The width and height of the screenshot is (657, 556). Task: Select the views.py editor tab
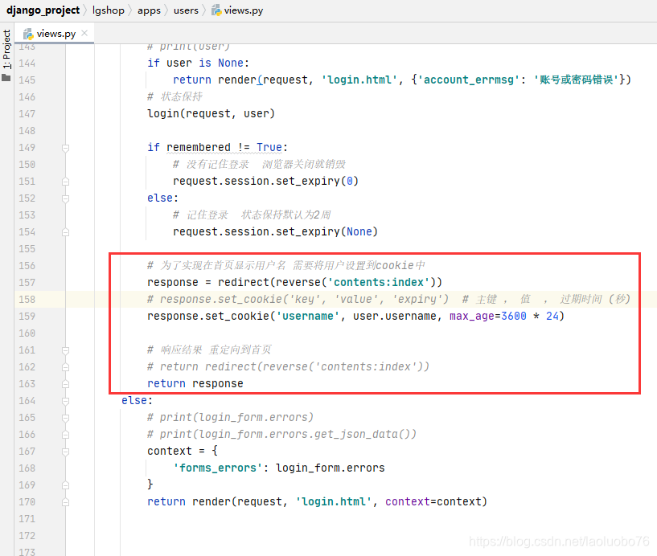(x=56, y=34)
